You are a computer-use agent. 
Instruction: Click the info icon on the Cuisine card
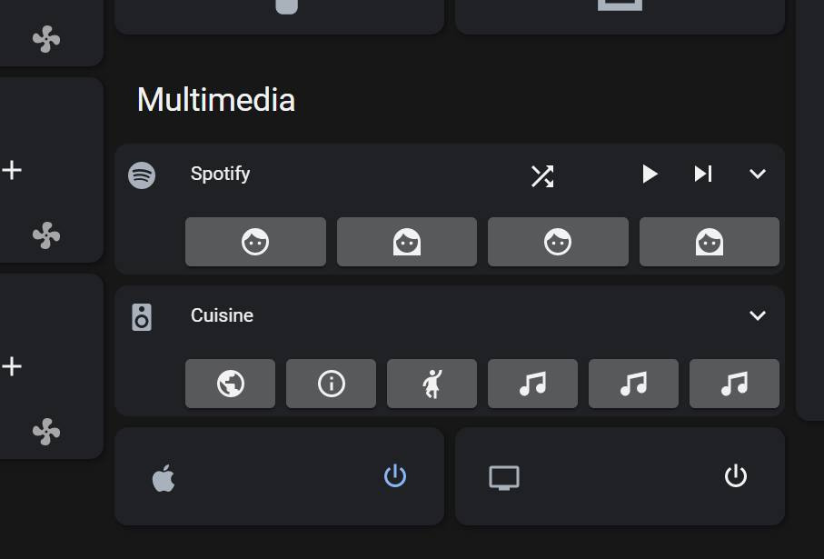[331, 384]
